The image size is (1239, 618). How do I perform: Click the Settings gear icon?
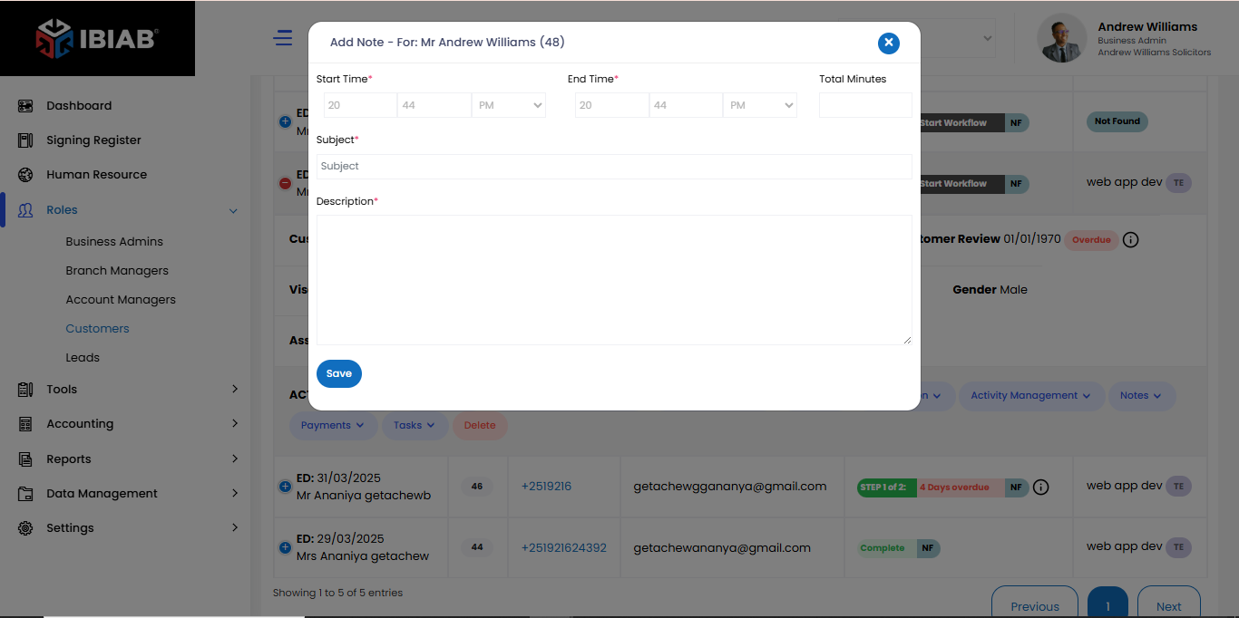pos(25,528)
